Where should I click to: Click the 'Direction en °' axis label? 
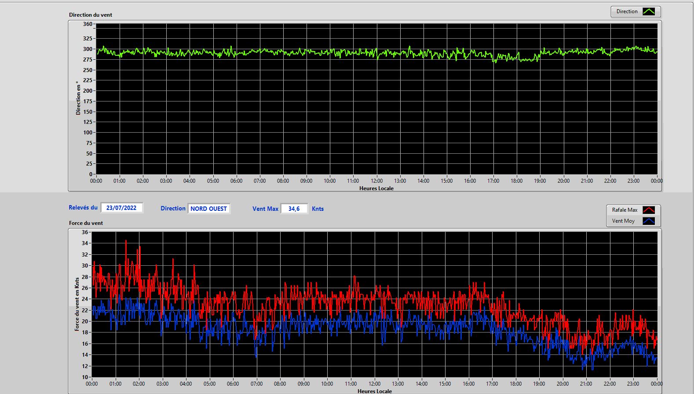[x=78, y=98]
